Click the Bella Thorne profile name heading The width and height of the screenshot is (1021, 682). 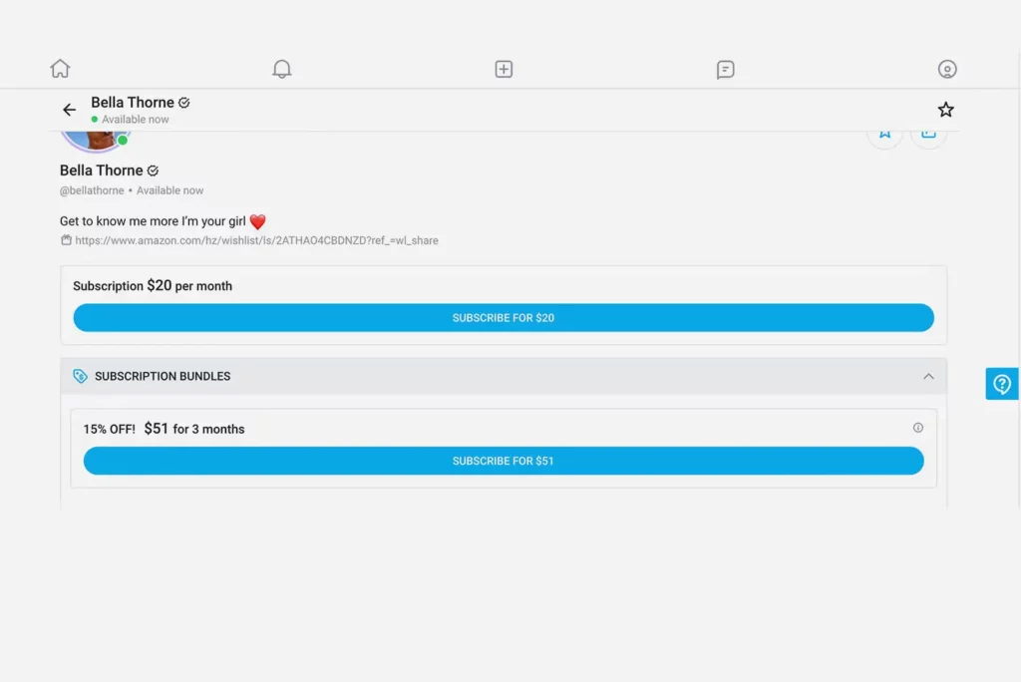click(x=102, y=170)
